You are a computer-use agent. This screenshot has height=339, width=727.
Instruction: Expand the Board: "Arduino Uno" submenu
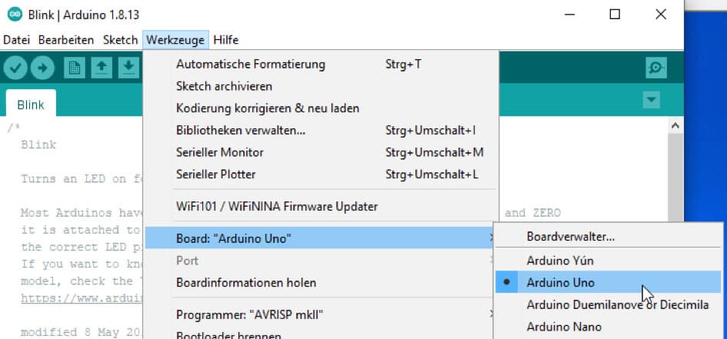tap(321, 238)
